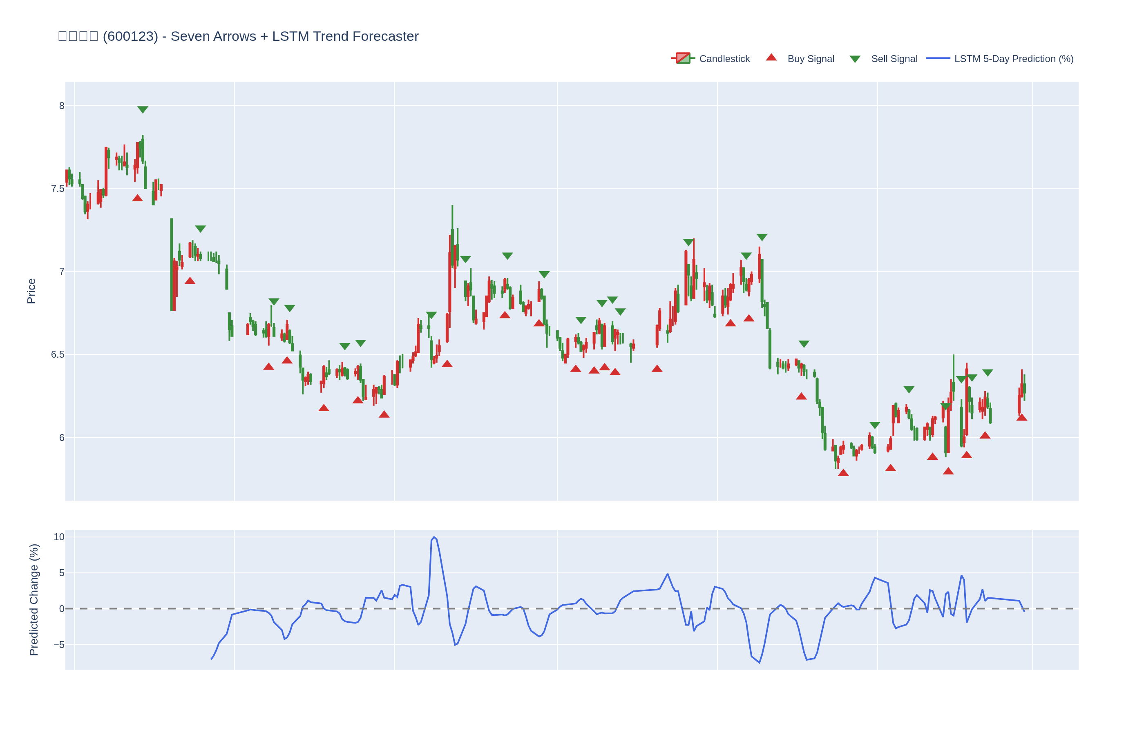Click the candlestick symbol icon in the legend
The image size is (1144, 735).
coord(683,58)
